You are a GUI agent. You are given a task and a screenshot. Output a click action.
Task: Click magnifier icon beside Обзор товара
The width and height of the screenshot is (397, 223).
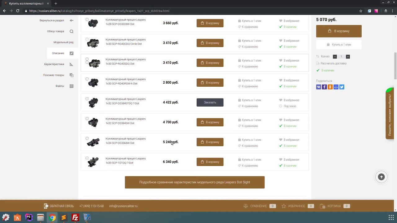72,31
